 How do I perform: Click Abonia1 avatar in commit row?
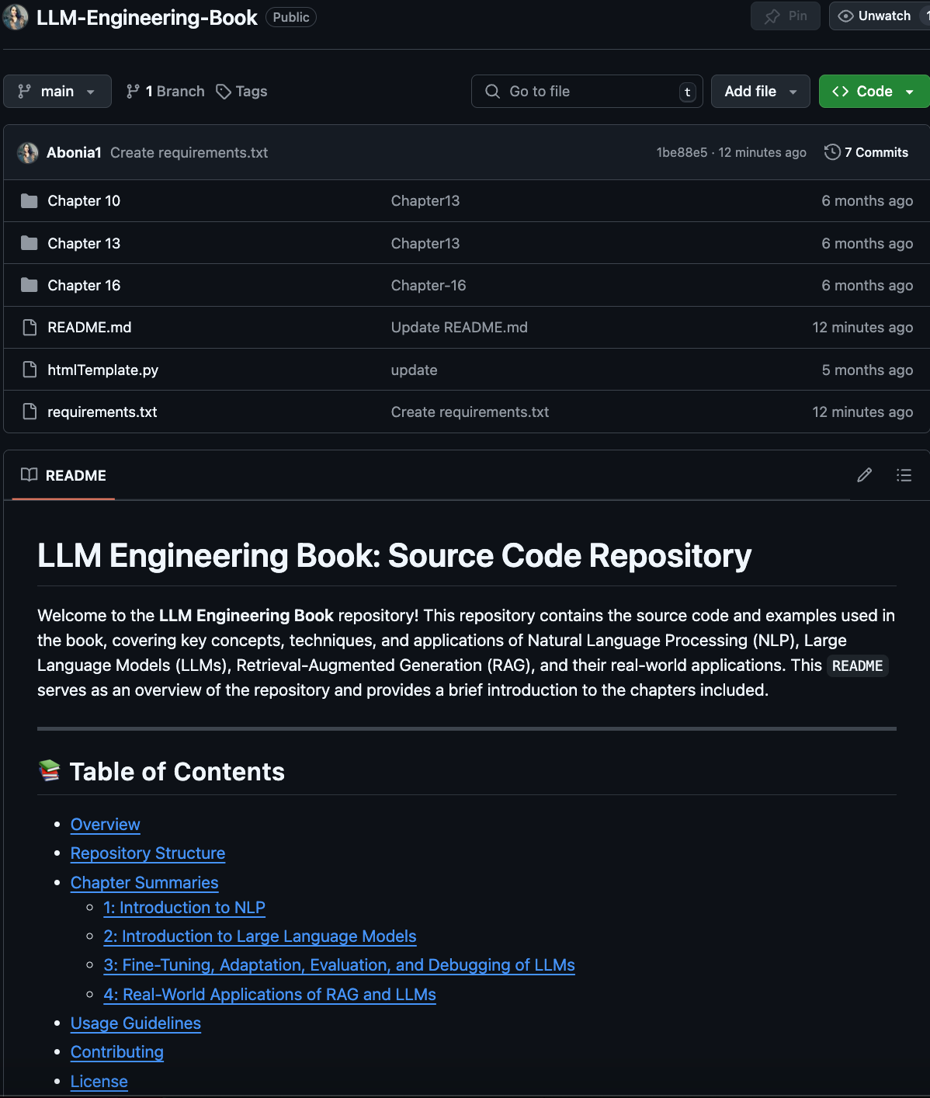tap(28, 153)
